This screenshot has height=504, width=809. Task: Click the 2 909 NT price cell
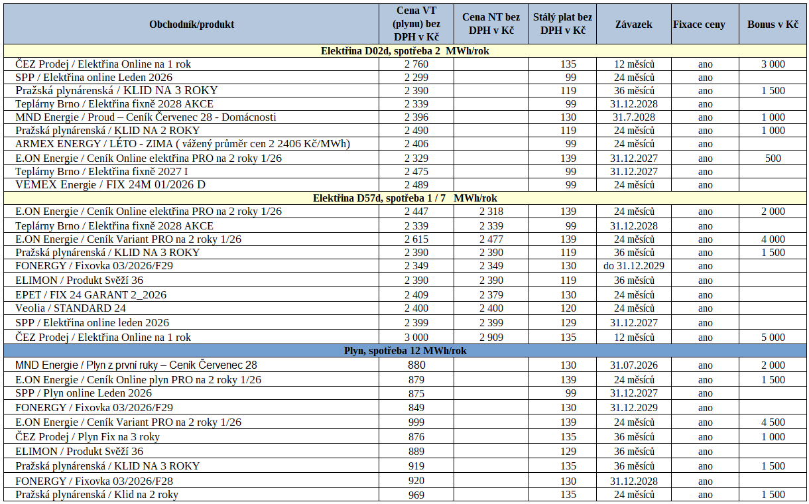[491, 338]
